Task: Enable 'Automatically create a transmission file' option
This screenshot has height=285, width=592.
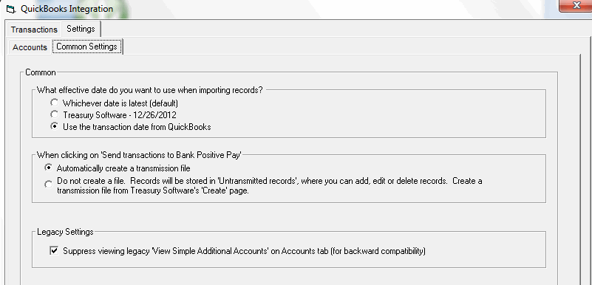Action: [48, 167]
